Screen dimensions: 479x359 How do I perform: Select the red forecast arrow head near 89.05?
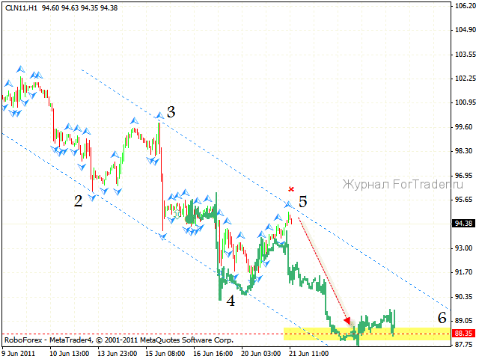coord(347,321)
